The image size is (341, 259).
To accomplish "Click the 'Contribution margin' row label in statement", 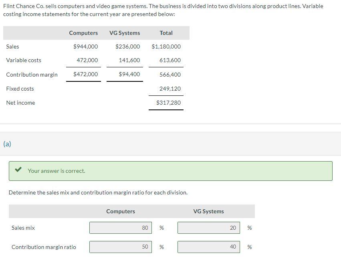I will (x=32, y=75).
